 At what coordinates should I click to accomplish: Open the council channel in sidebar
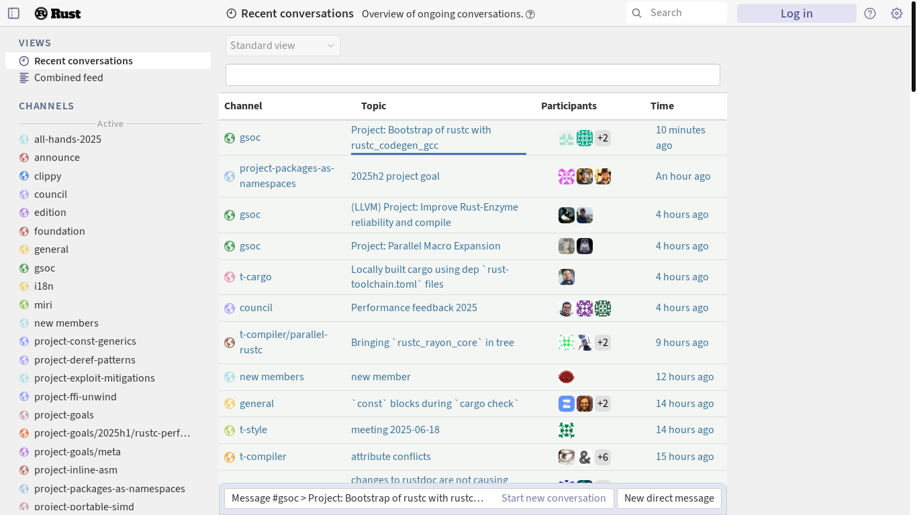tap(51, 194)
